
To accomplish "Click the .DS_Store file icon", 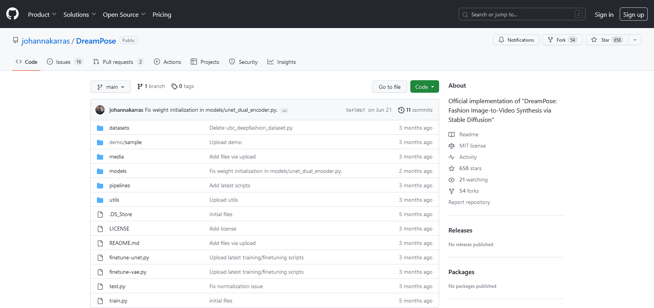I will tap(100, 214).
